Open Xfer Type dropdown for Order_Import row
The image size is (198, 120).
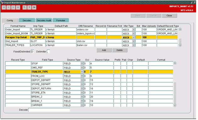pyautogui.click(x=134, y=29)
